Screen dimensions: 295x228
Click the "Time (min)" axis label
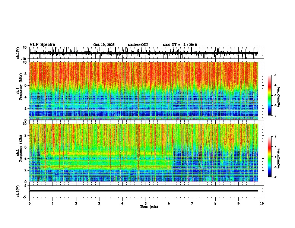(x=149, y=207)
